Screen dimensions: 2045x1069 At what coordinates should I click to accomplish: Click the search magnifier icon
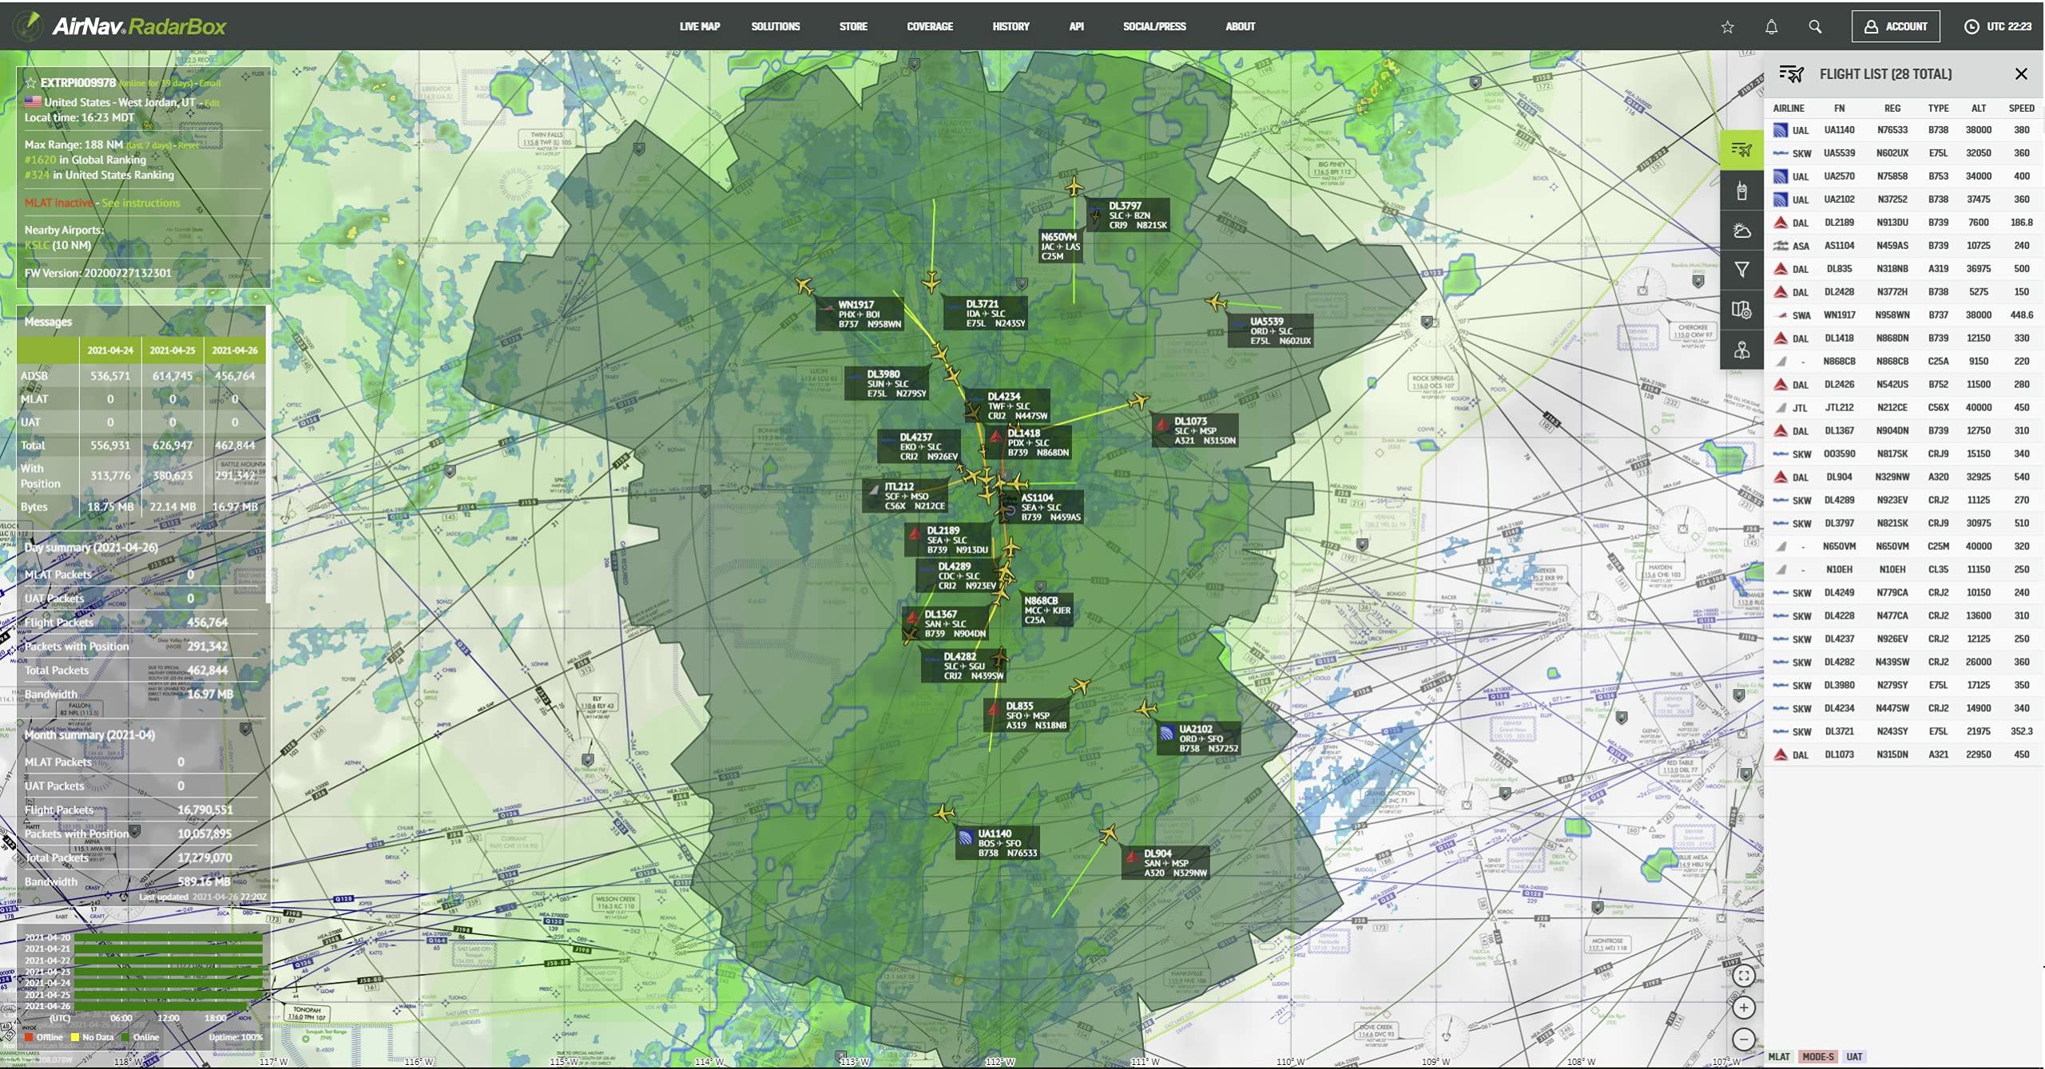[1815, 27]
